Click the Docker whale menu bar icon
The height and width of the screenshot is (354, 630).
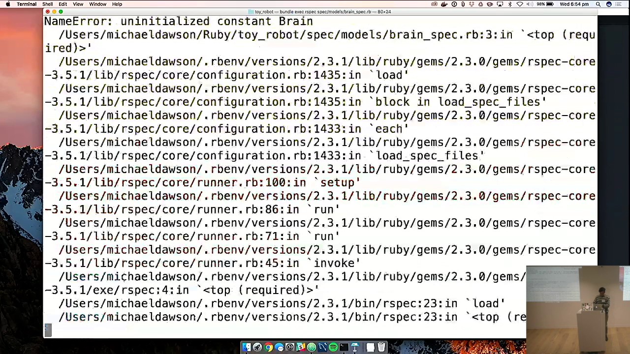(444, 4)
